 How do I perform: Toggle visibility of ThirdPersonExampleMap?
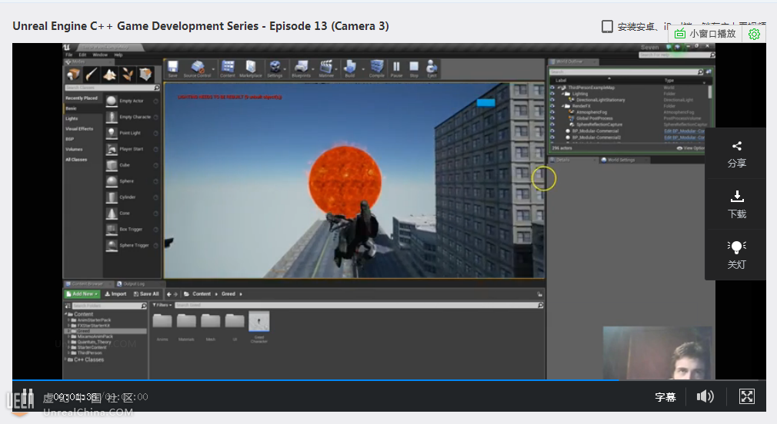[x=552, y=88]
